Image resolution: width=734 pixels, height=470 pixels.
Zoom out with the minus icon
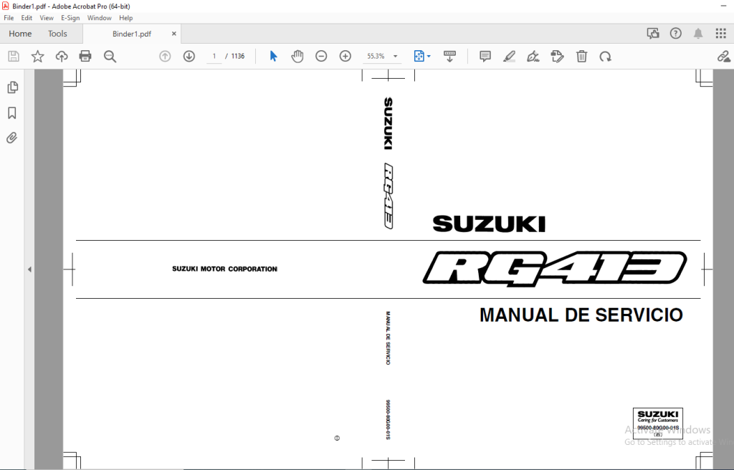pos(321,56)
